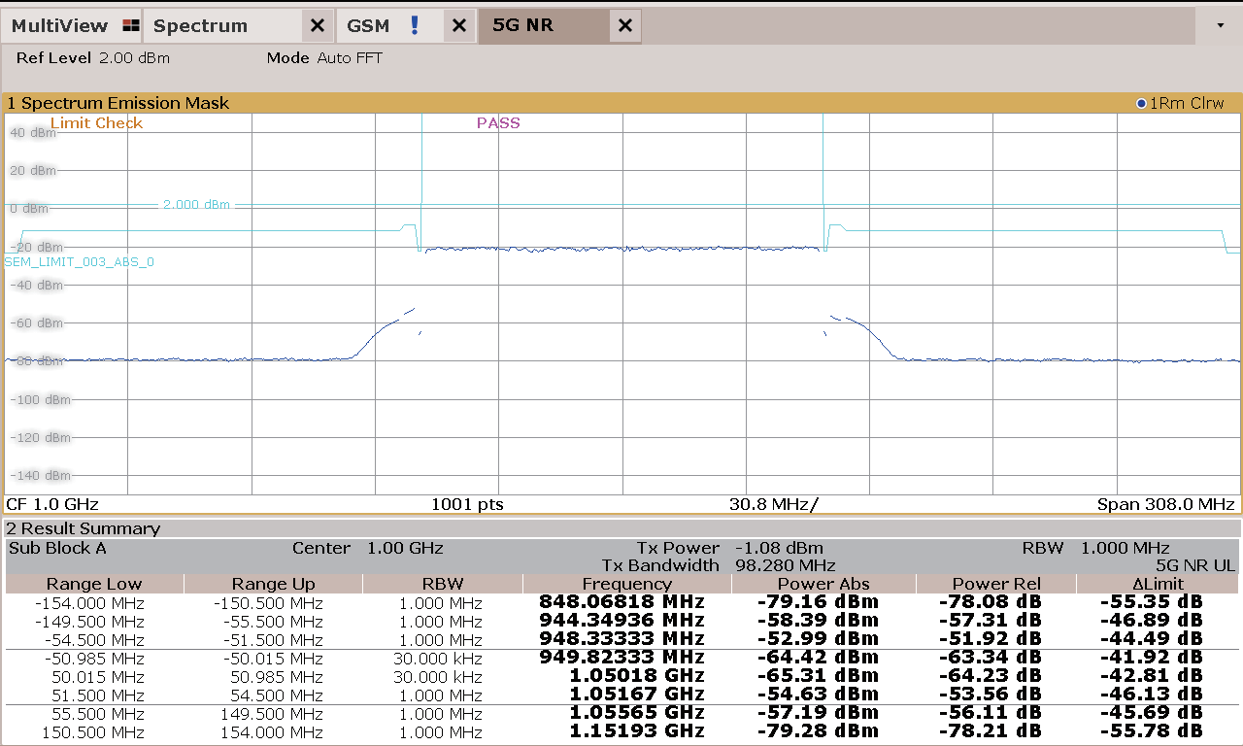Select the 949.82333 MHz frequency cell
1243x746 pixels.
click(x=621, y=657)
